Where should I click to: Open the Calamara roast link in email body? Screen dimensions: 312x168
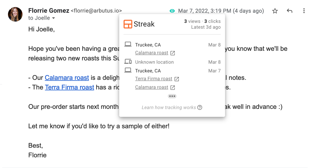[67, 78]
